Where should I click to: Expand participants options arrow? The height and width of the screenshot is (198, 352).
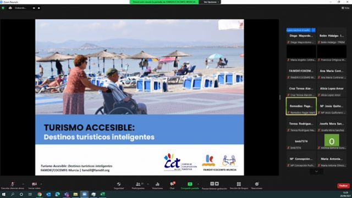[148, 184]
